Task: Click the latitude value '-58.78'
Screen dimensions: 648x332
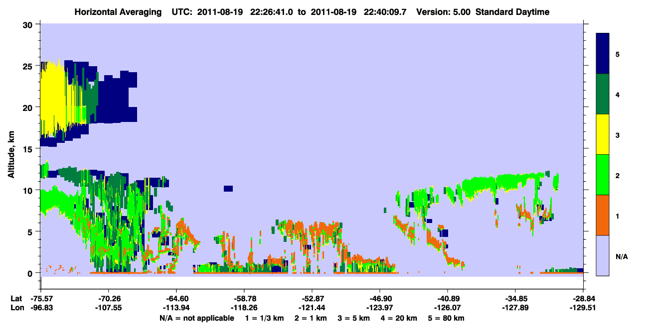Action: point(244,299)
